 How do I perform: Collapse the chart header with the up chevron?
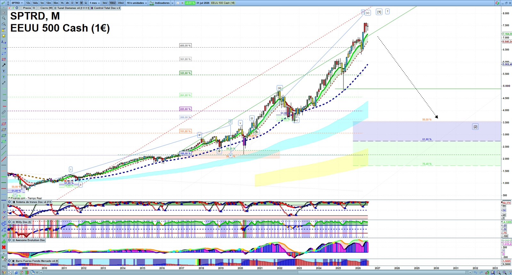coord(3,8)
